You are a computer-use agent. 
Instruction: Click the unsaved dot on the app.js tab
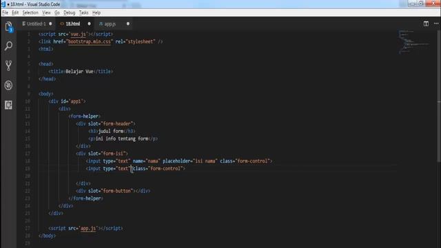click(x=128, y=23)
